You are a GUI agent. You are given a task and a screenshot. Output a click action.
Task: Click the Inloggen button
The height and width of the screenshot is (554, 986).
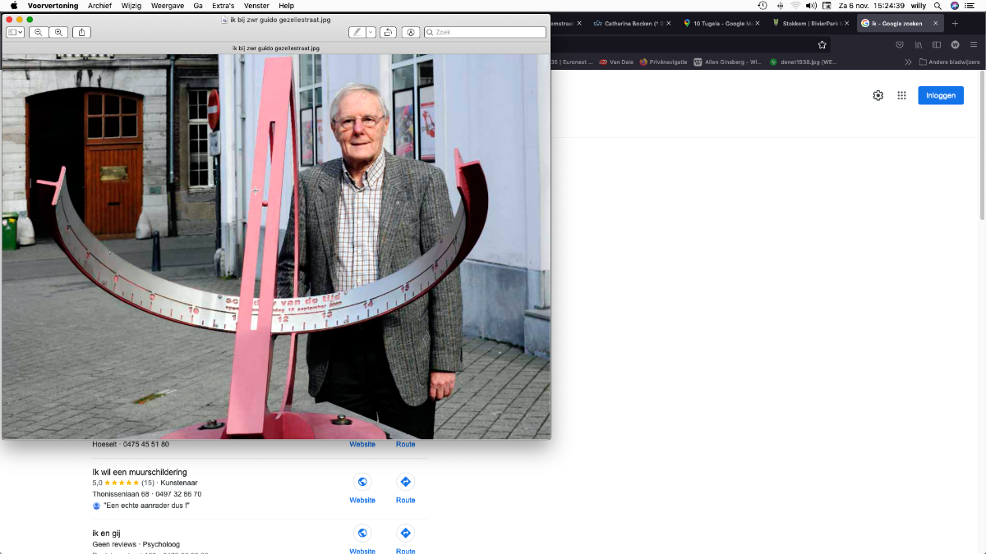pyautogui.click(x=940, y=95)
